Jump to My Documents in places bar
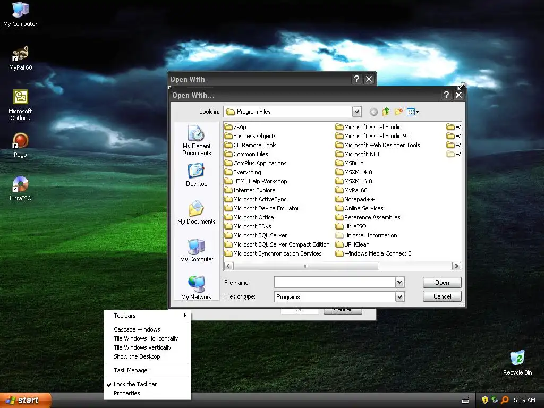 [197, 212]
